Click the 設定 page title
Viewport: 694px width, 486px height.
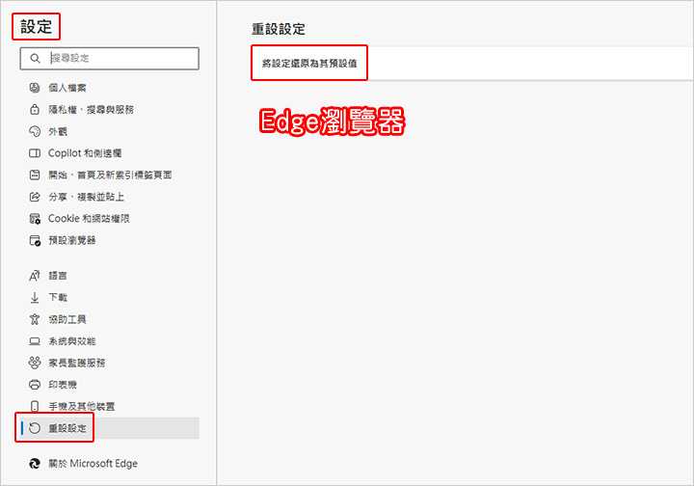[36, 27]
